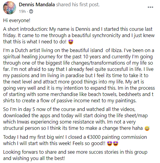Click the star-struck emoji after "need to do!"

pos(71,42)
